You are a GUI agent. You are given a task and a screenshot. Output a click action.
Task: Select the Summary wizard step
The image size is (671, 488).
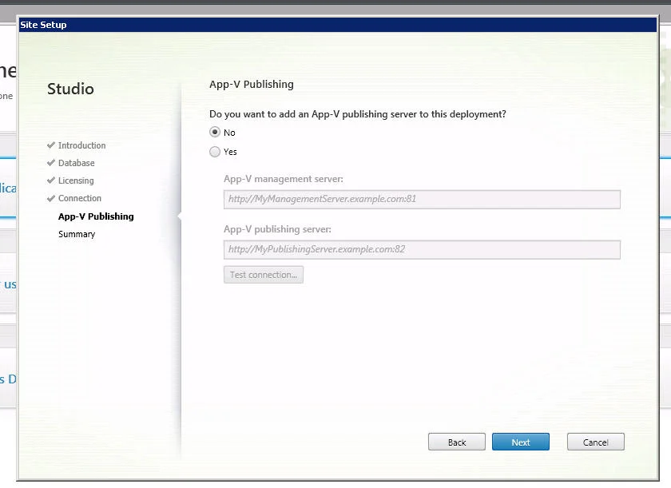pos(77,234)
